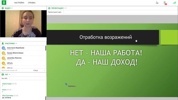The width and height of the screenshot is (178, 100).
Task: Click the green microphone icon
Action: point(4,2)
